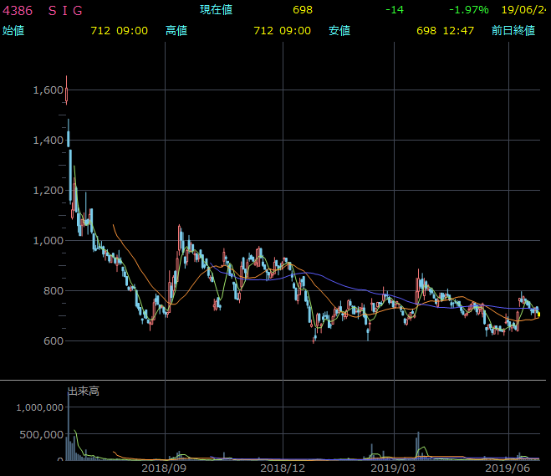This screenshot has width=551, height=476.
Task: Click the 2019/06 date axis label
Action: pyautogui.click(x=509, y=468)
